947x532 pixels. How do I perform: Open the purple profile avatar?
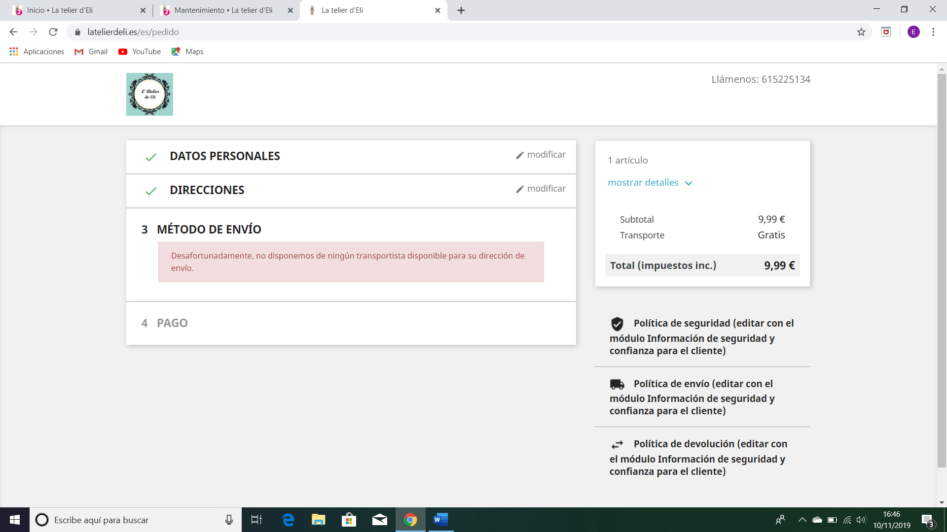pos(913,32)
